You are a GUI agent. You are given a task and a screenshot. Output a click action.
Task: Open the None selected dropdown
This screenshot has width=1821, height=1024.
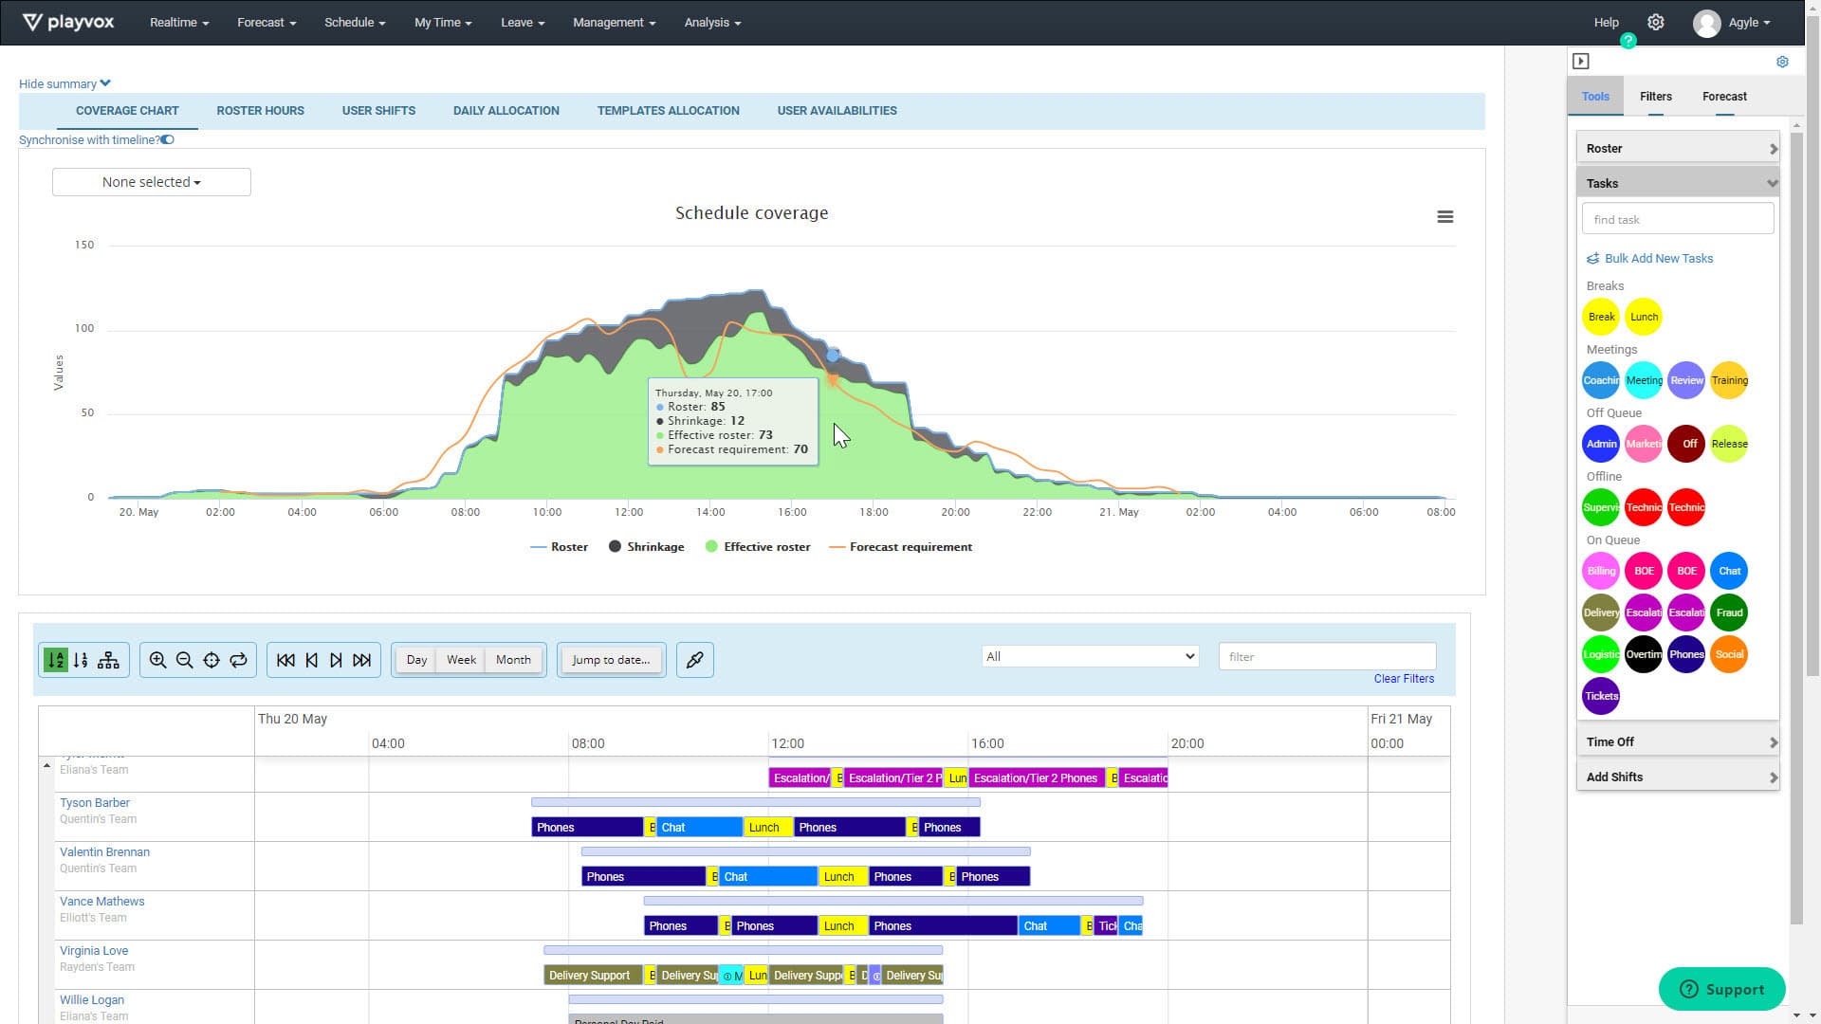[x=151, y=181]
